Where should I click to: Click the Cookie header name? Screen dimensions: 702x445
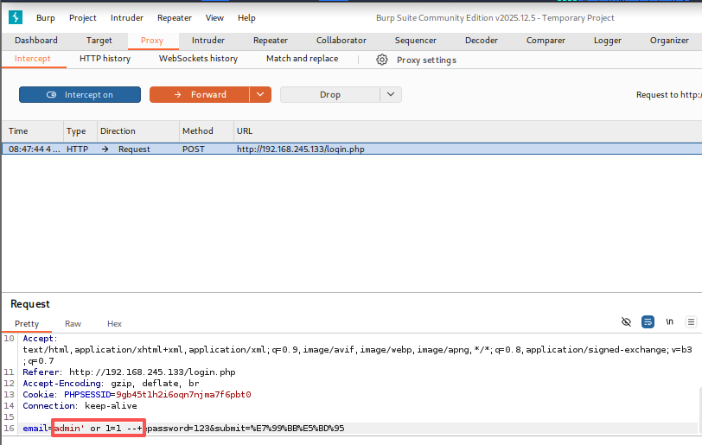[39, 394]
